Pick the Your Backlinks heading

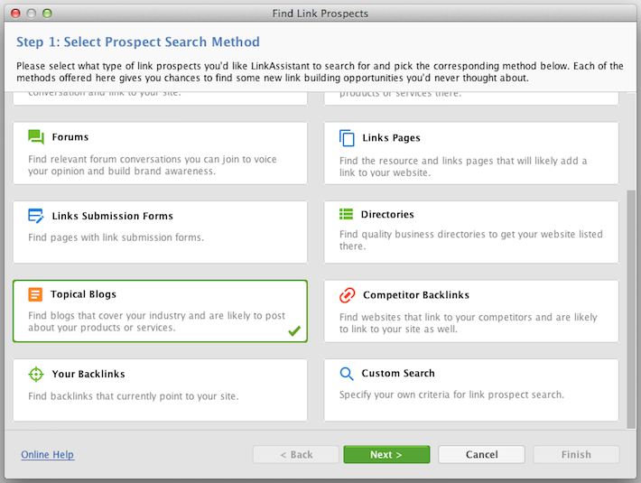(88, 374)
